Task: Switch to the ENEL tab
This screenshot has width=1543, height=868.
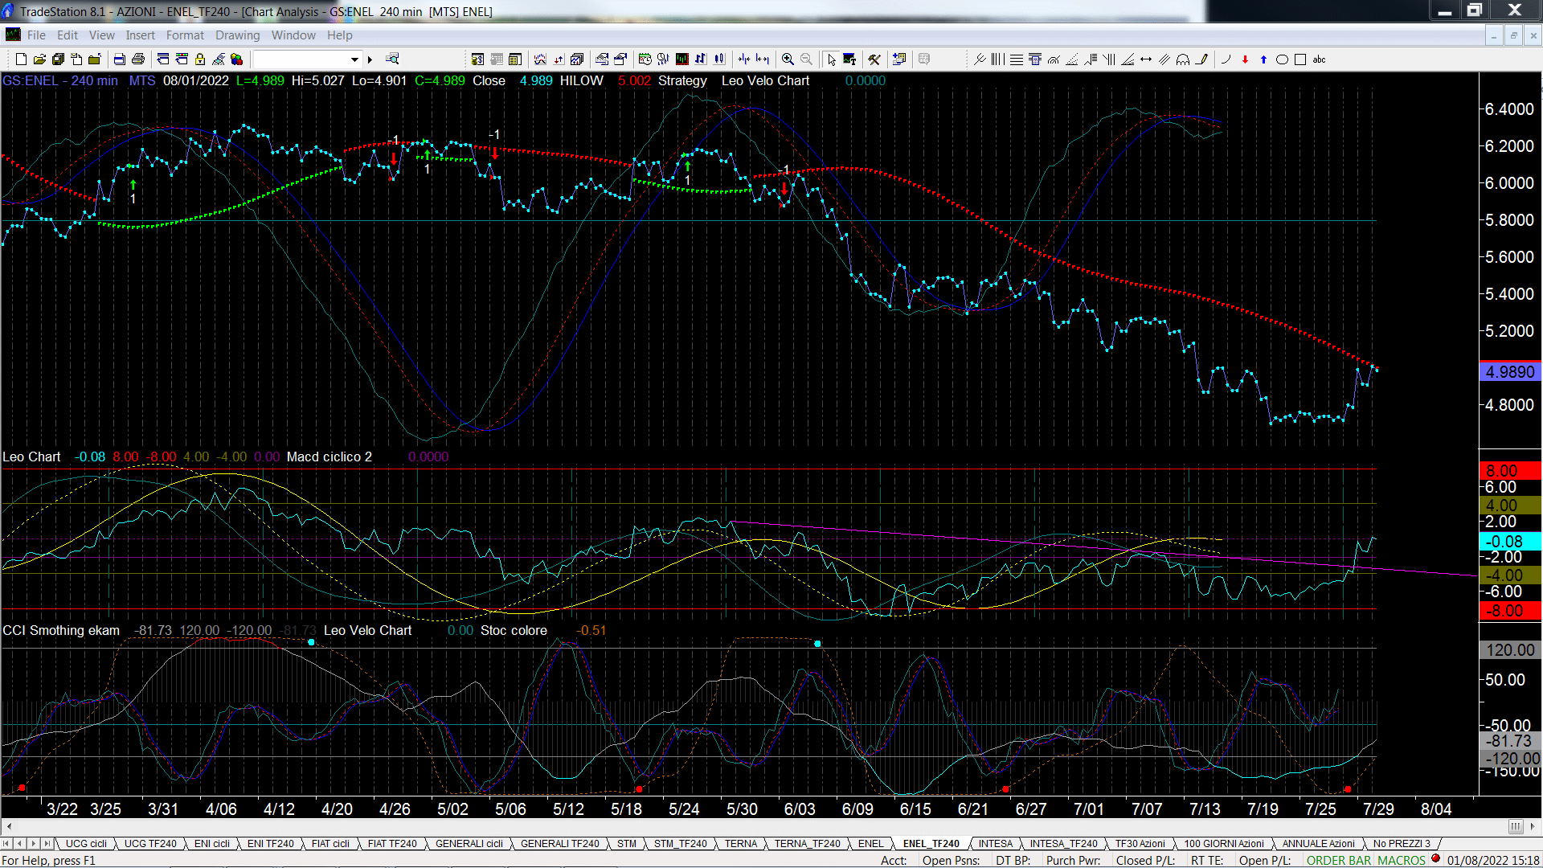Action: (x=870, y=843)
